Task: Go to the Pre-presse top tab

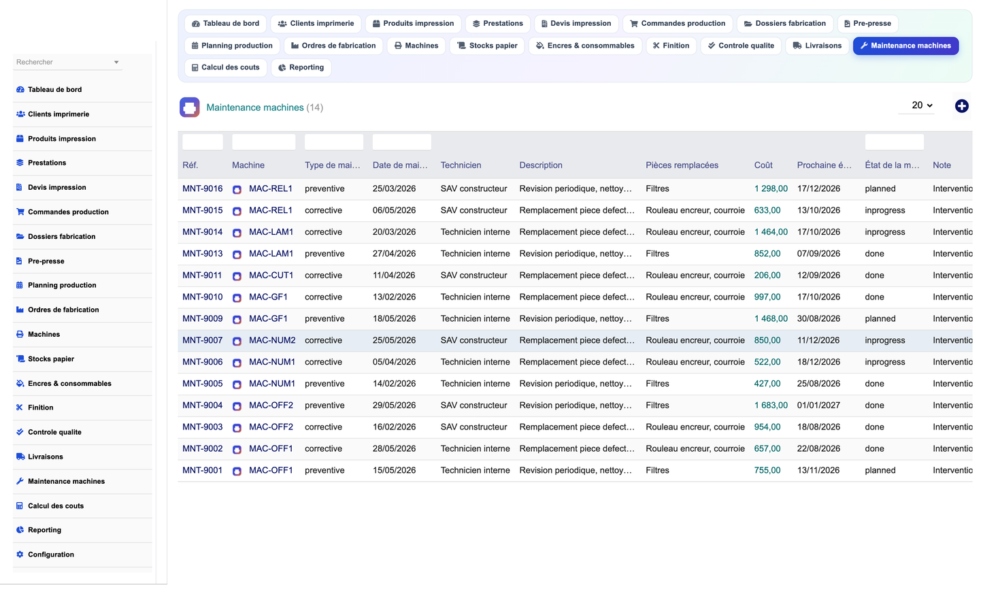Action: point(867,23)
